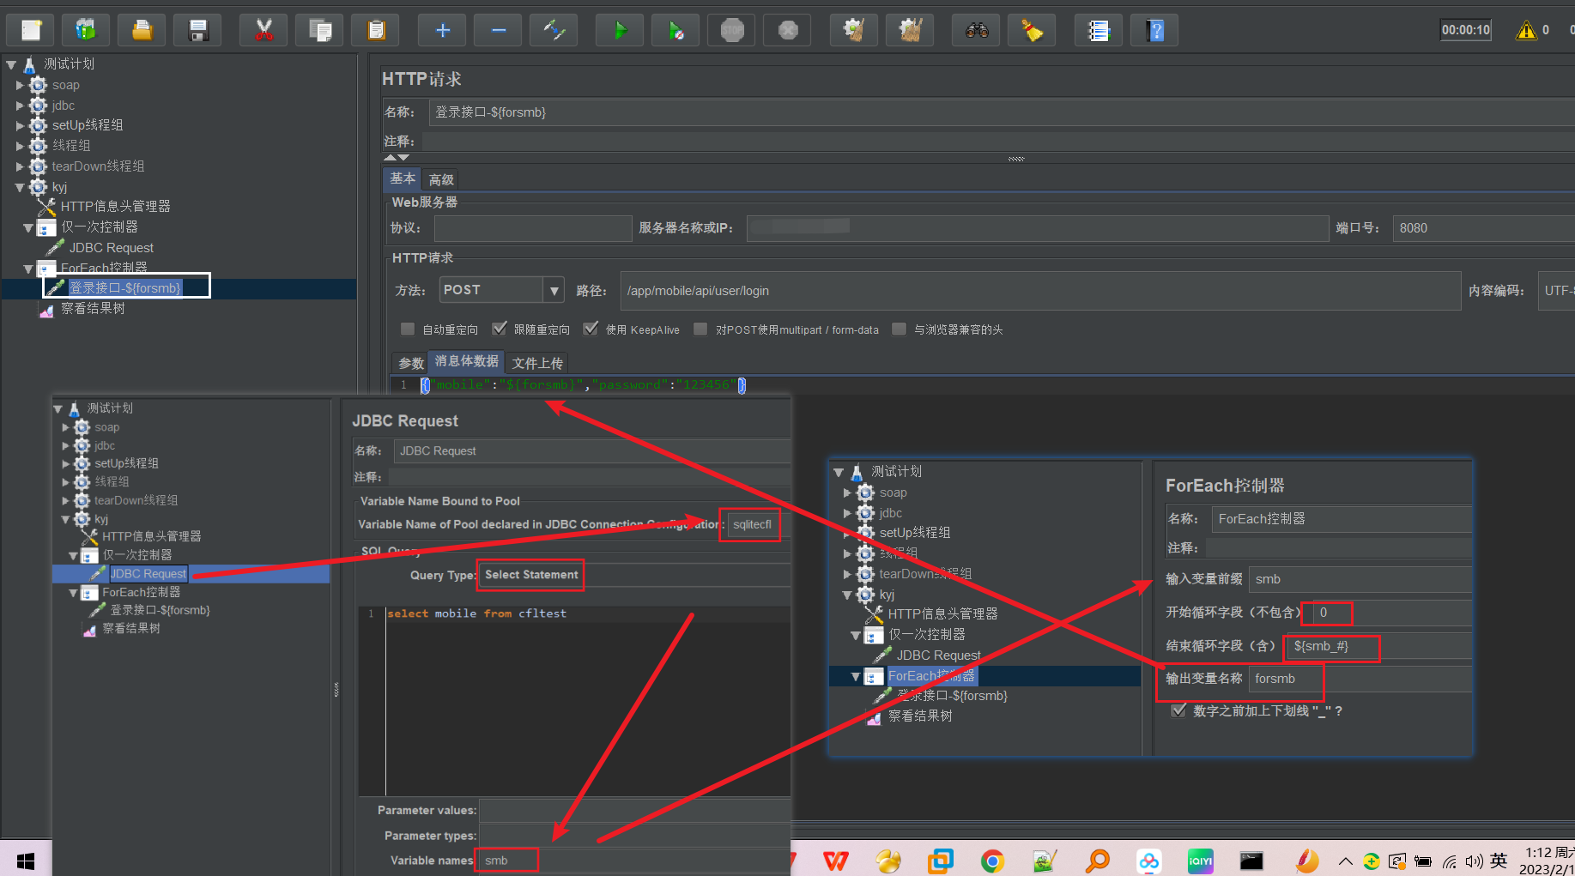Open the 参数 tab
This screenshot has height=876, width=1575.
411,363
